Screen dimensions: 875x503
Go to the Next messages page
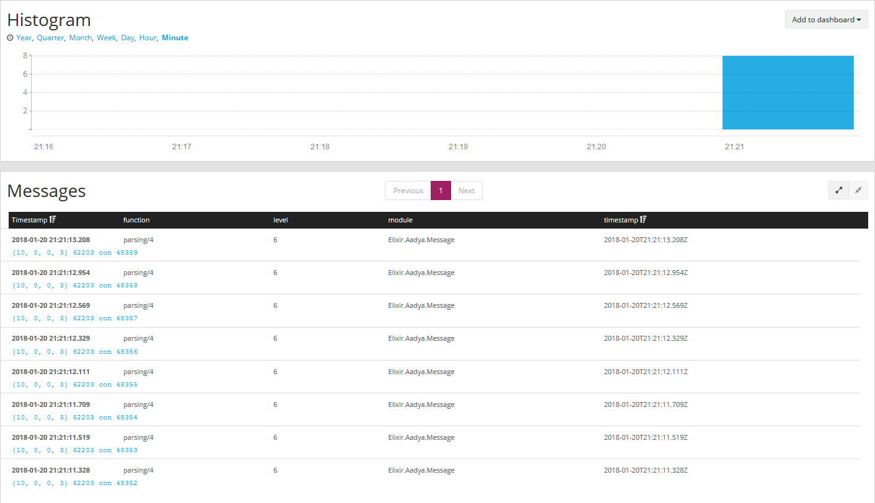(466, 191)
